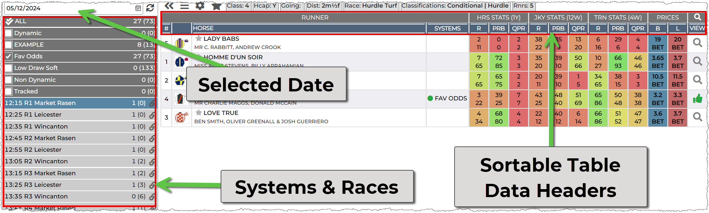
Task: Sort by HRS STATS PRB column
Action: 499,28
